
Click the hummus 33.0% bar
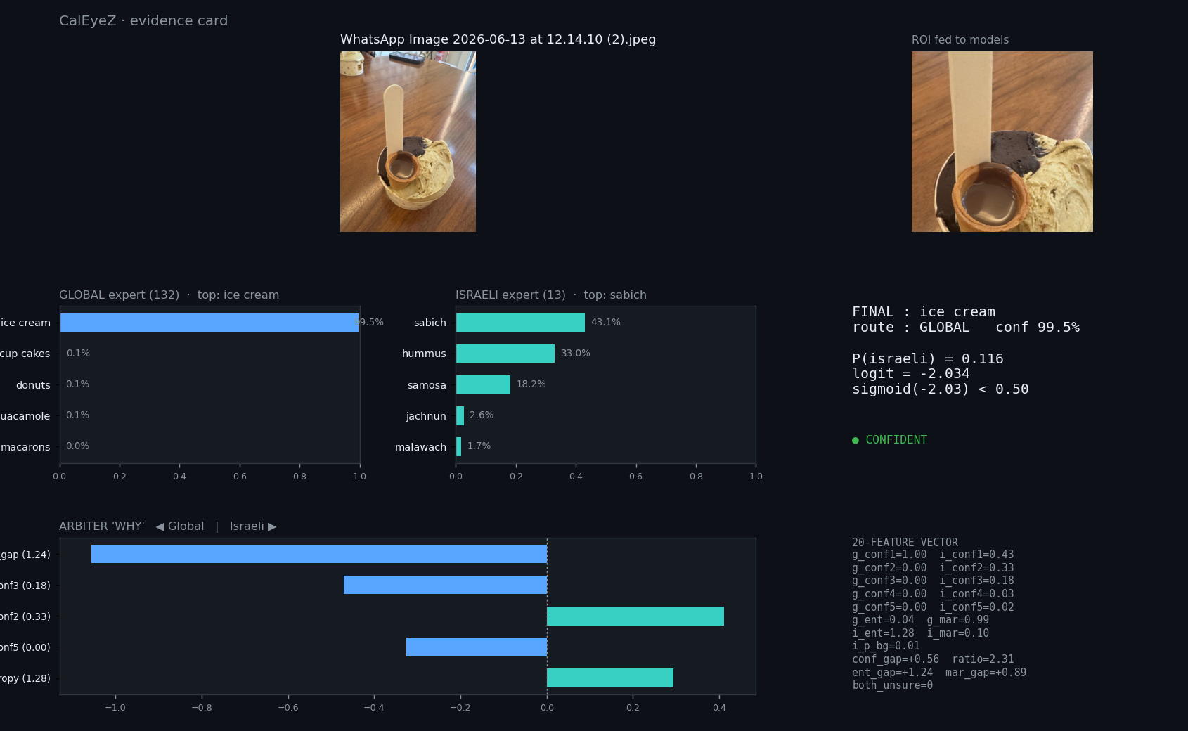[x=505, y=354]
